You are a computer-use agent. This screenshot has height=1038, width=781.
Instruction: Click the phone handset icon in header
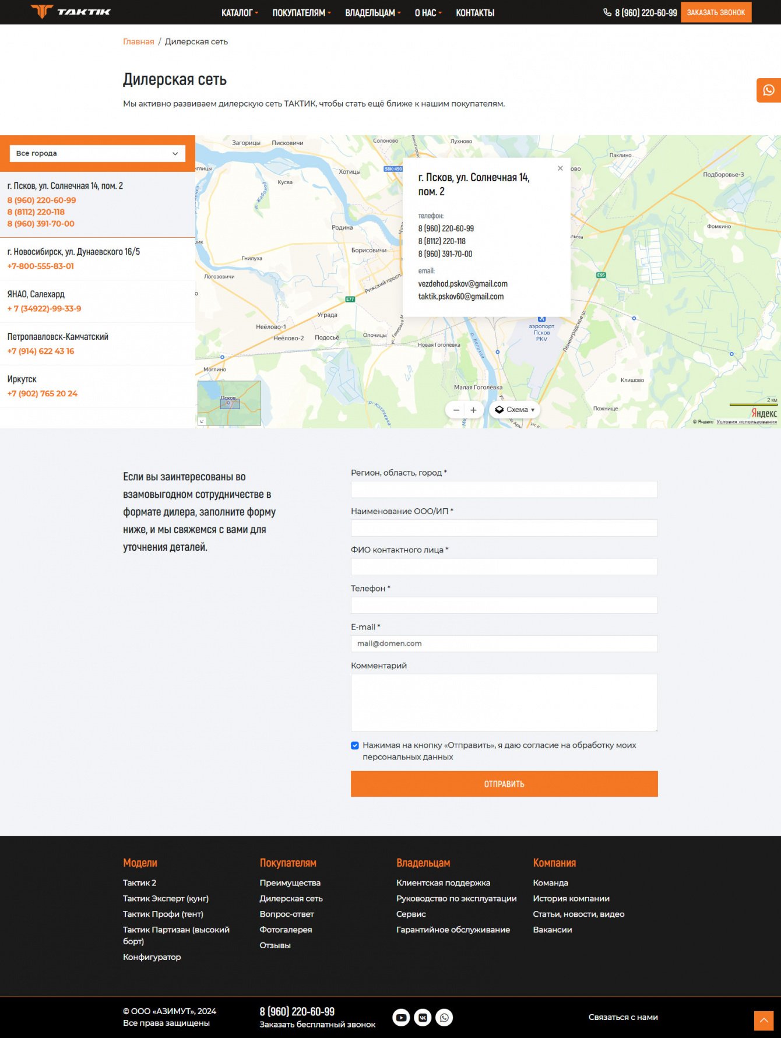[607, 12]
